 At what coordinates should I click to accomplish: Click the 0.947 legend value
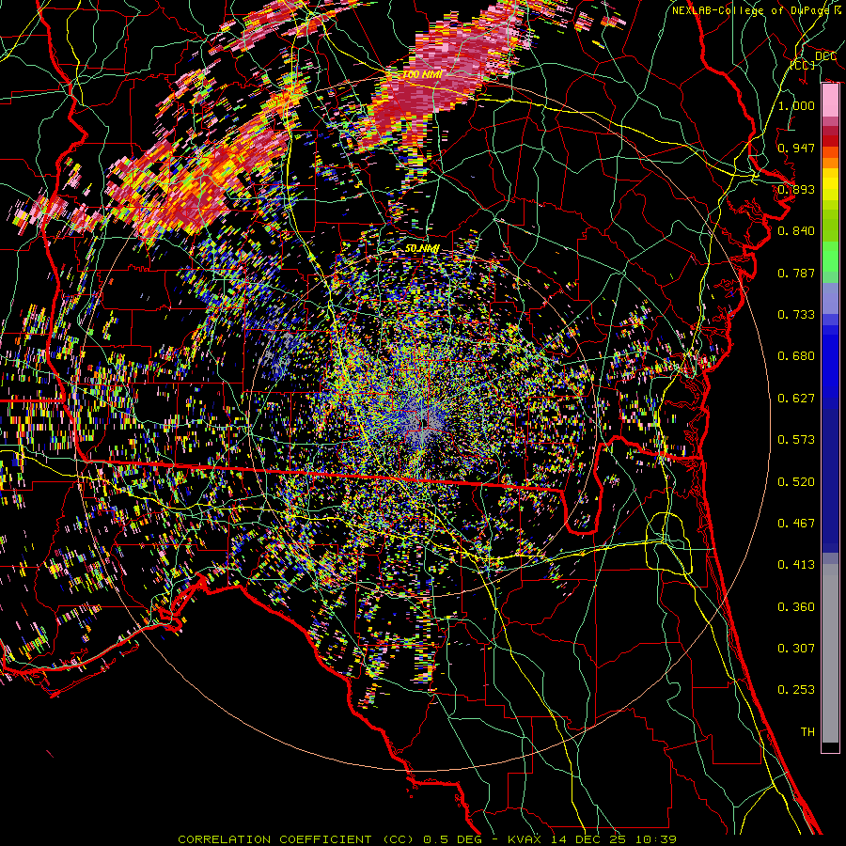[796, 148]
